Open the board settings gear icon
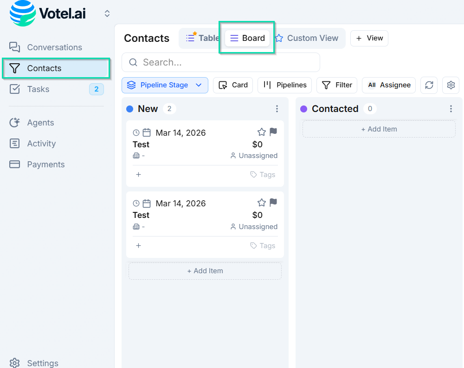Image resolution: width=464 pixels, height=368 pixels. (451, 85)
